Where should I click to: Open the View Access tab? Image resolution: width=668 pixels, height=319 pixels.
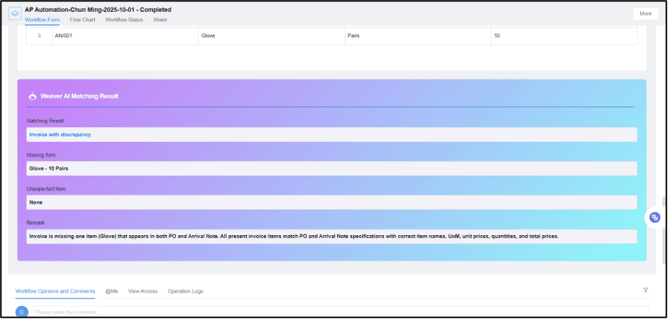point(143,291)
